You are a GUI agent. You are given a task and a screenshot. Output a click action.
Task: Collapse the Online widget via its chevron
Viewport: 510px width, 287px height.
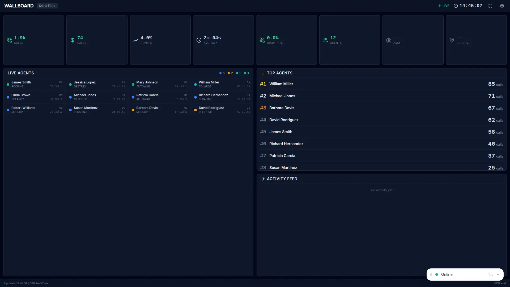498,275
